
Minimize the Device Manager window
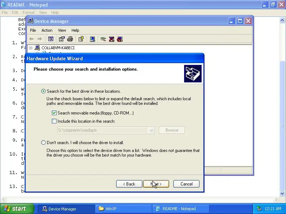pos(231,21)
